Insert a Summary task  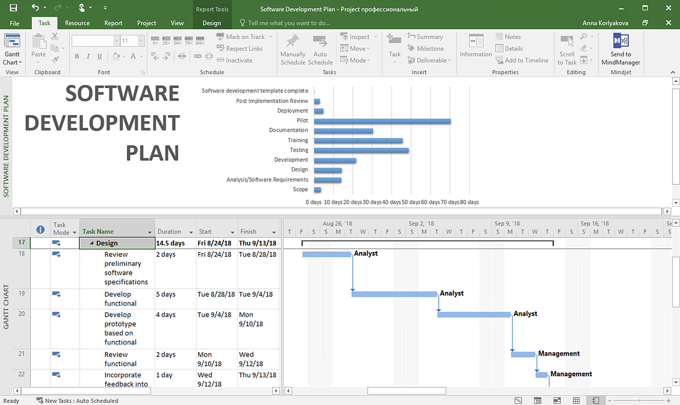[424, 37]
